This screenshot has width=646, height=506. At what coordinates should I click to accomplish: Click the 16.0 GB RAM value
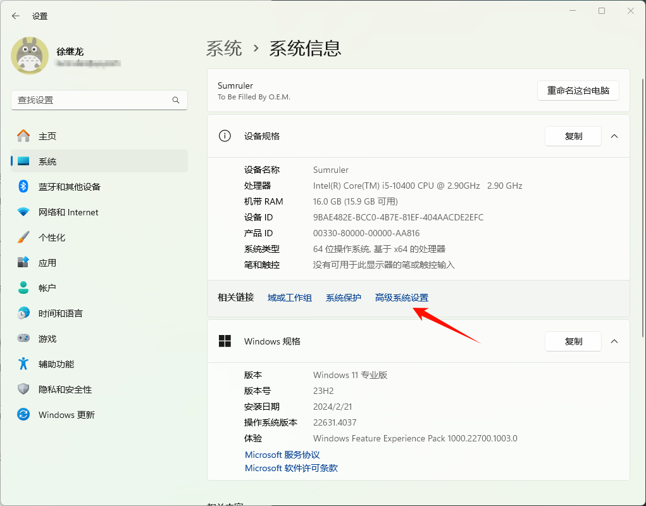coord(355,201)
